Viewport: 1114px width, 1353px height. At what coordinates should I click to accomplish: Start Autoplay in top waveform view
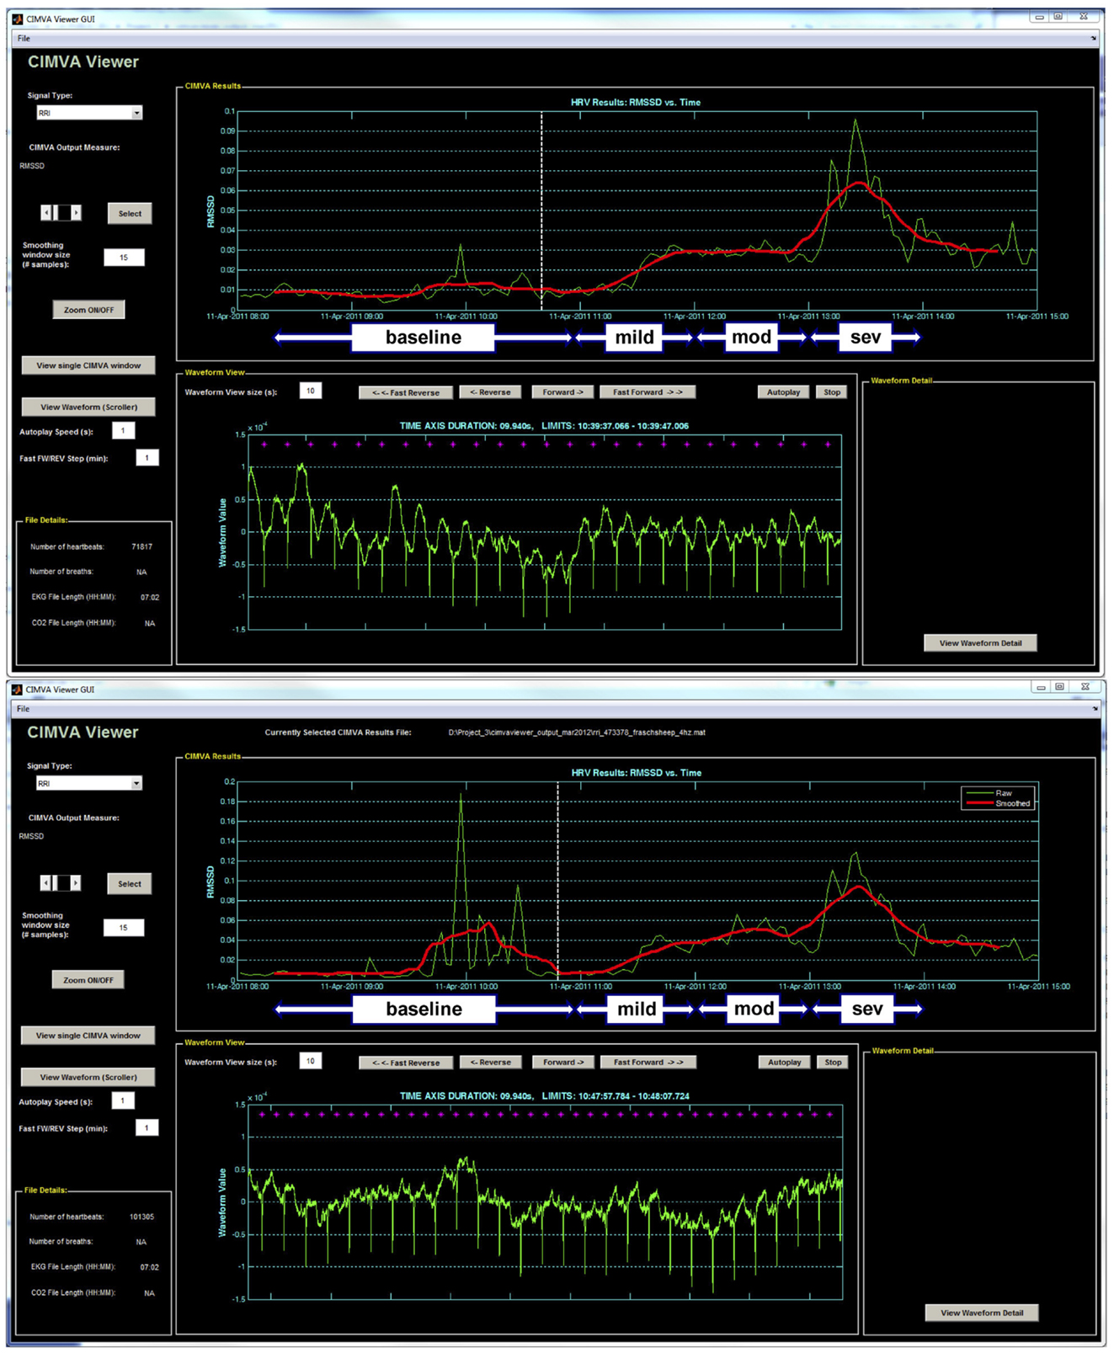(x=784, y=392)
